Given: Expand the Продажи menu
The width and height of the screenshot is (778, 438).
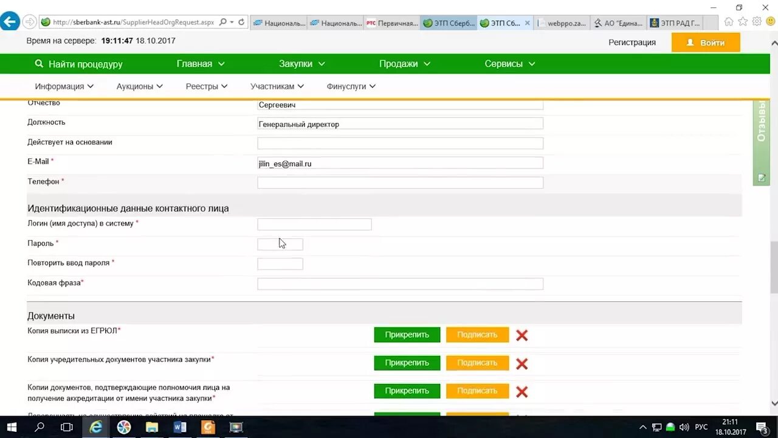Looking at the screenshot, I should click(x=405, y=64).
